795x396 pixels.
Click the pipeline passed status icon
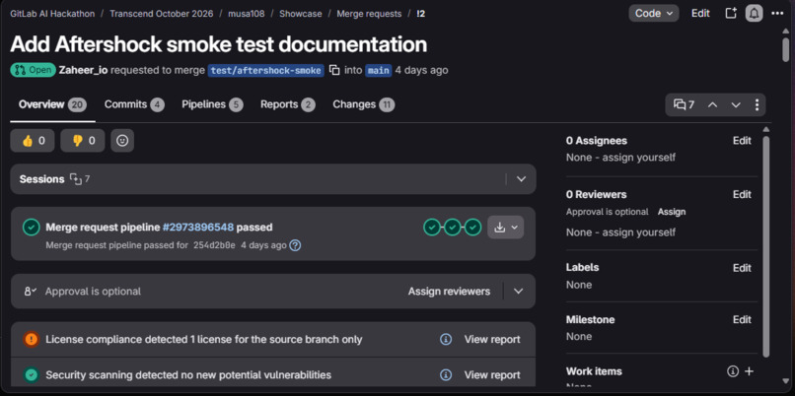[x=31, y=228]
